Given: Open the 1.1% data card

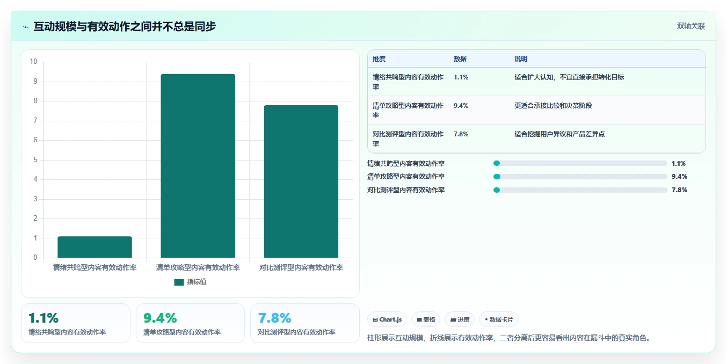Looking at the screenshot, I should click(x=76, y=323).
